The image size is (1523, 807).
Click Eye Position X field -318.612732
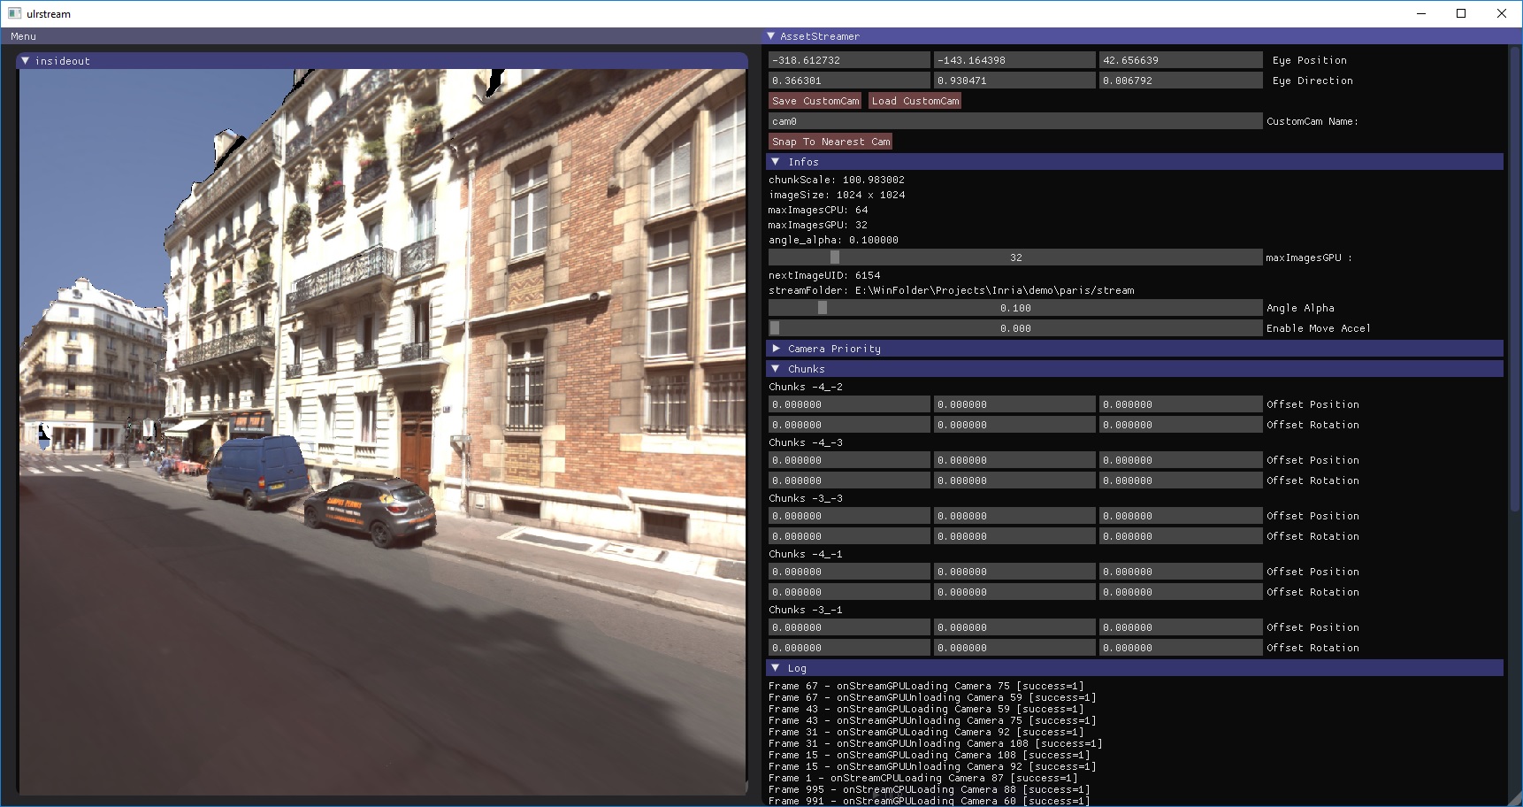click(849, 60)
